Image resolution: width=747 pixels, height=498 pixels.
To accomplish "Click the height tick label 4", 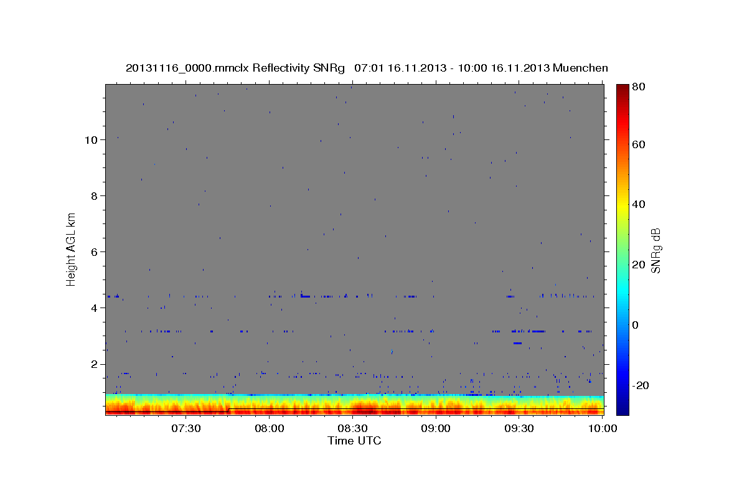I will coord(95,308).
